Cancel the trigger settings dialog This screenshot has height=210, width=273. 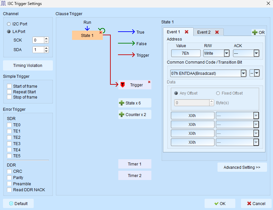[x=256, y=203]
